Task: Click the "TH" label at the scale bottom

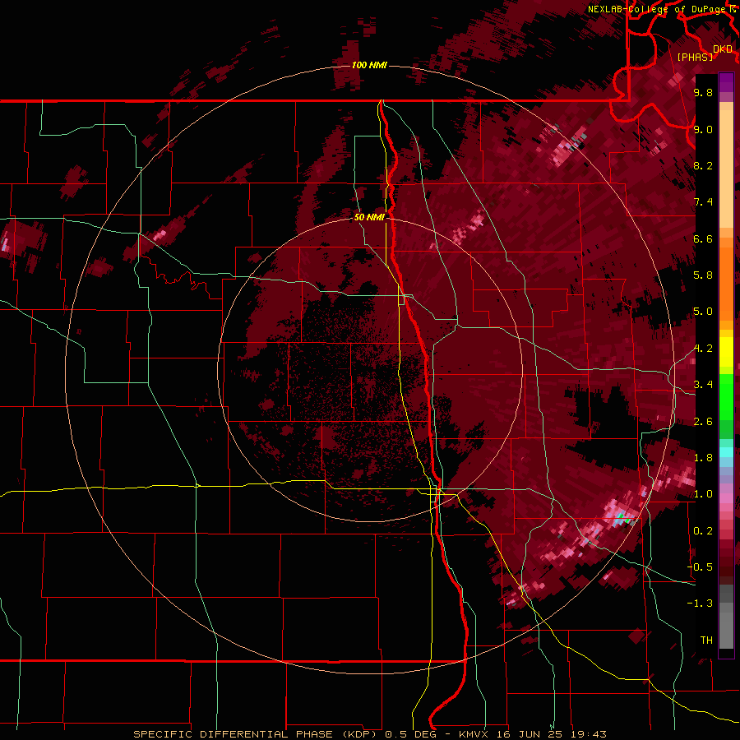Action: 706,641
